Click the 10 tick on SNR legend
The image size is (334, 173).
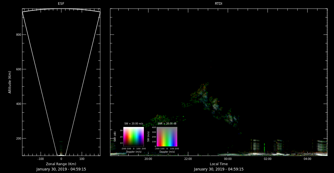click(x=121, y=143)
